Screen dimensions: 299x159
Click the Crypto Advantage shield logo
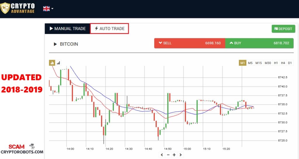pyautogui.click(x=5, y=8)
